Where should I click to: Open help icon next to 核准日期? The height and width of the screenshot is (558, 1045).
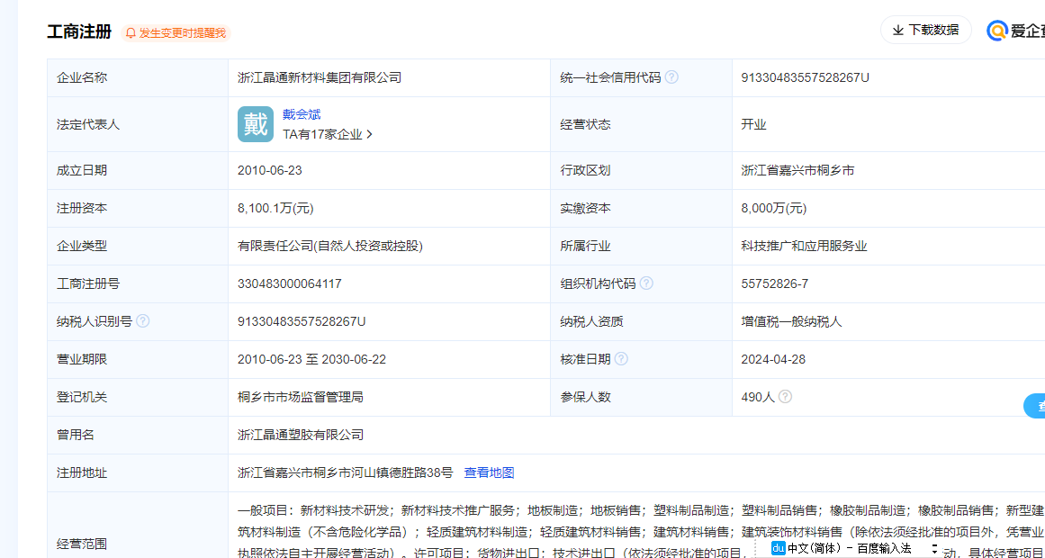(621, 359)
